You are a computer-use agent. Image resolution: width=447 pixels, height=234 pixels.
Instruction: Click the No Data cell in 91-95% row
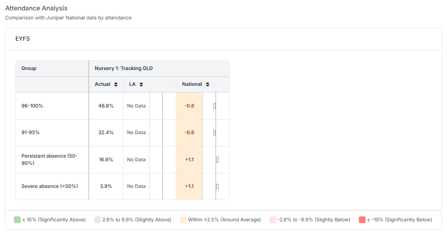136,133
